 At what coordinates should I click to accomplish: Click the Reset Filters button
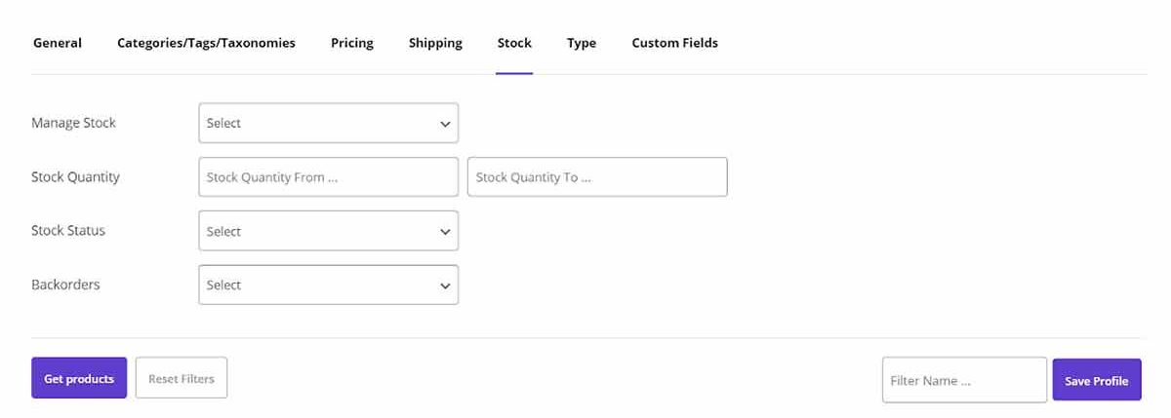click(x=182, y=378)
